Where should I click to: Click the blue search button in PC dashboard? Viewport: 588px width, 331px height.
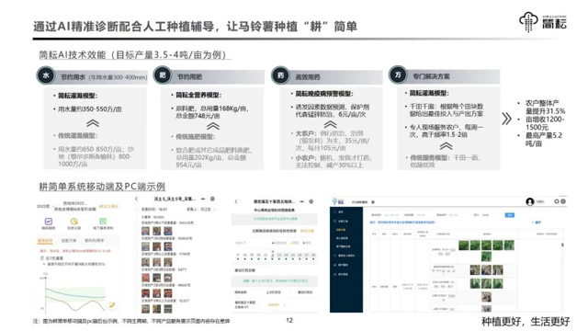510,215
